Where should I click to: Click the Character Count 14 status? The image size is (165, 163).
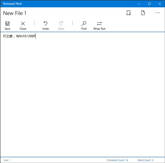coord(117,160)
